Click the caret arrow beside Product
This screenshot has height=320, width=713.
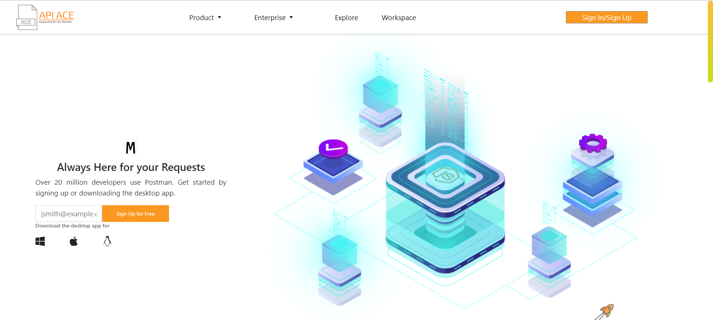click(x=219, y=17)
